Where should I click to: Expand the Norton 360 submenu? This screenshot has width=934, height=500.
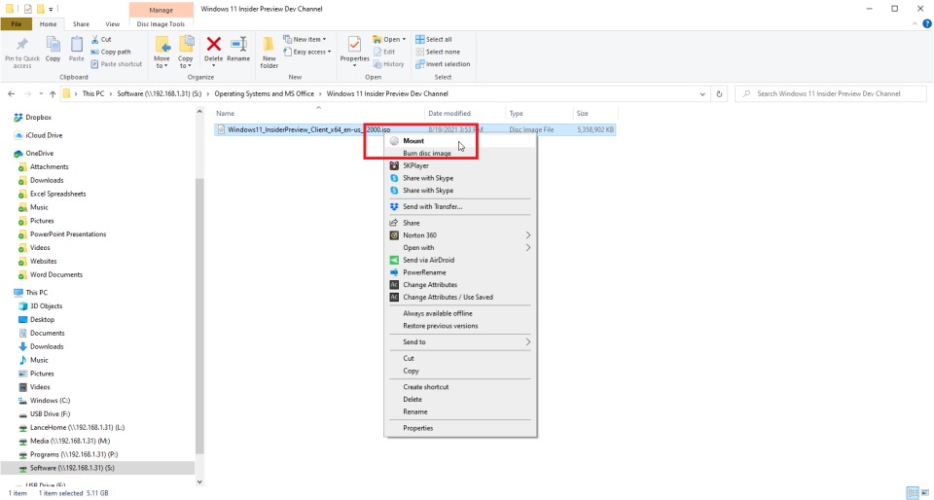528,235
